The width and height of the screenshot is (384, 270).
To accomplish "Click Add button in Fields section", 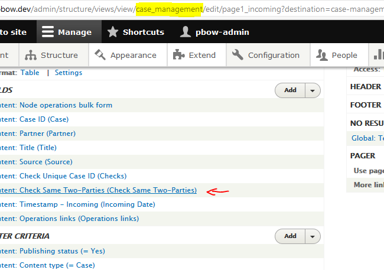I will (x=290, y=90).
